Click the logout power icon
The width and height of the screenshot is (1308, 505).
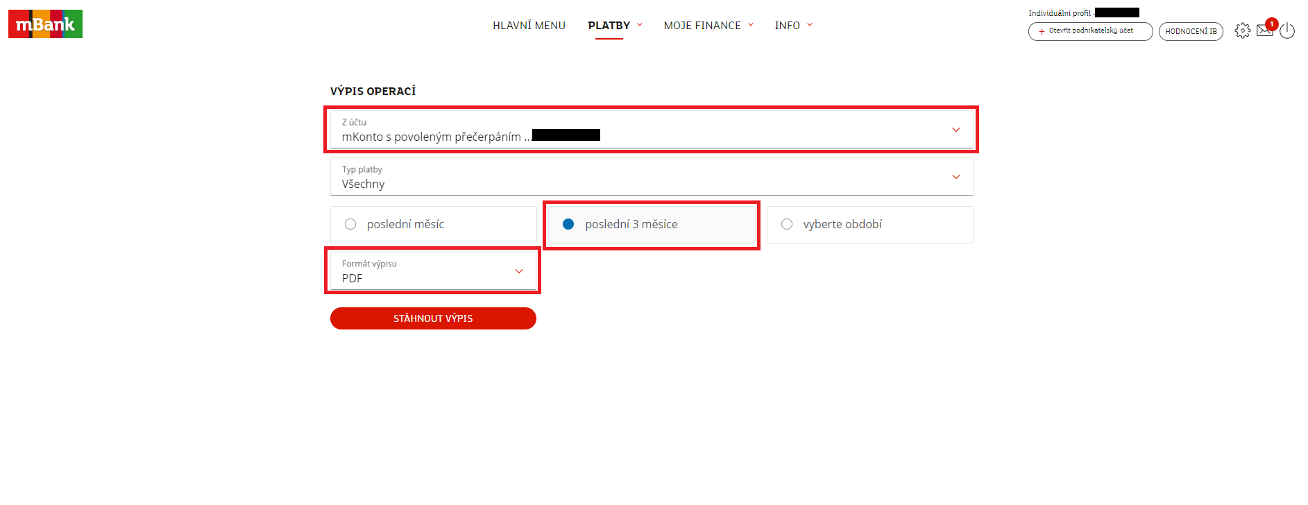tap(1287, 31)
